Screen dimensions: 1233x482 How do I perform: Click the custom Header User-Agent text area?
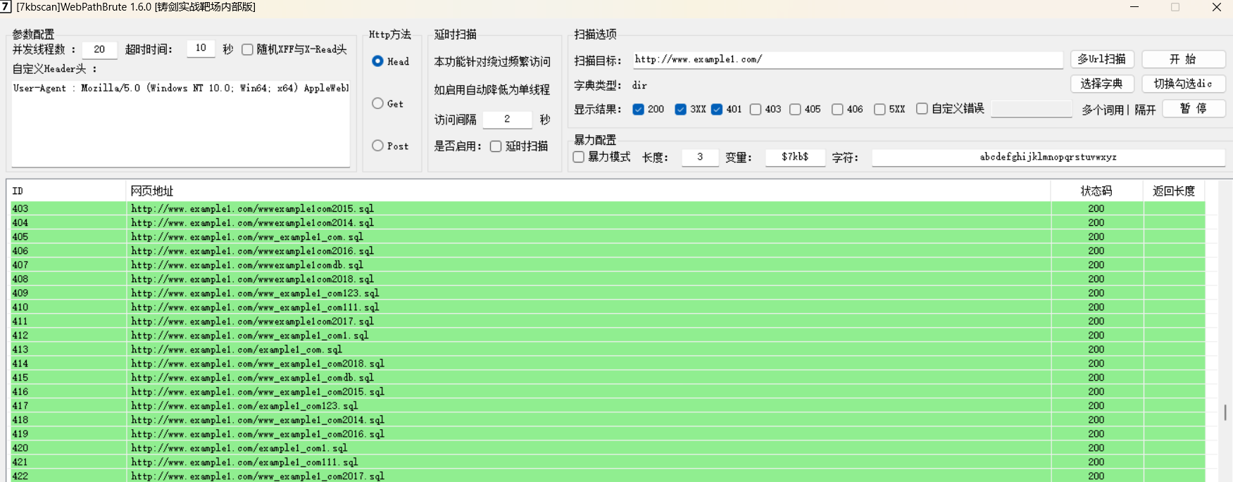(180, 123)
